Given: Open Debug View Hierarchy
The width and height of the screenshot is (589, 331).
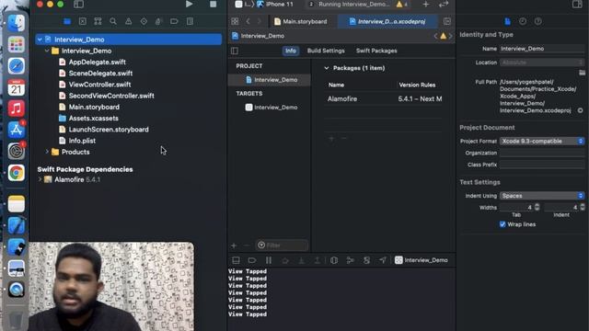Looking at the screenshot, I should (334, 260).
